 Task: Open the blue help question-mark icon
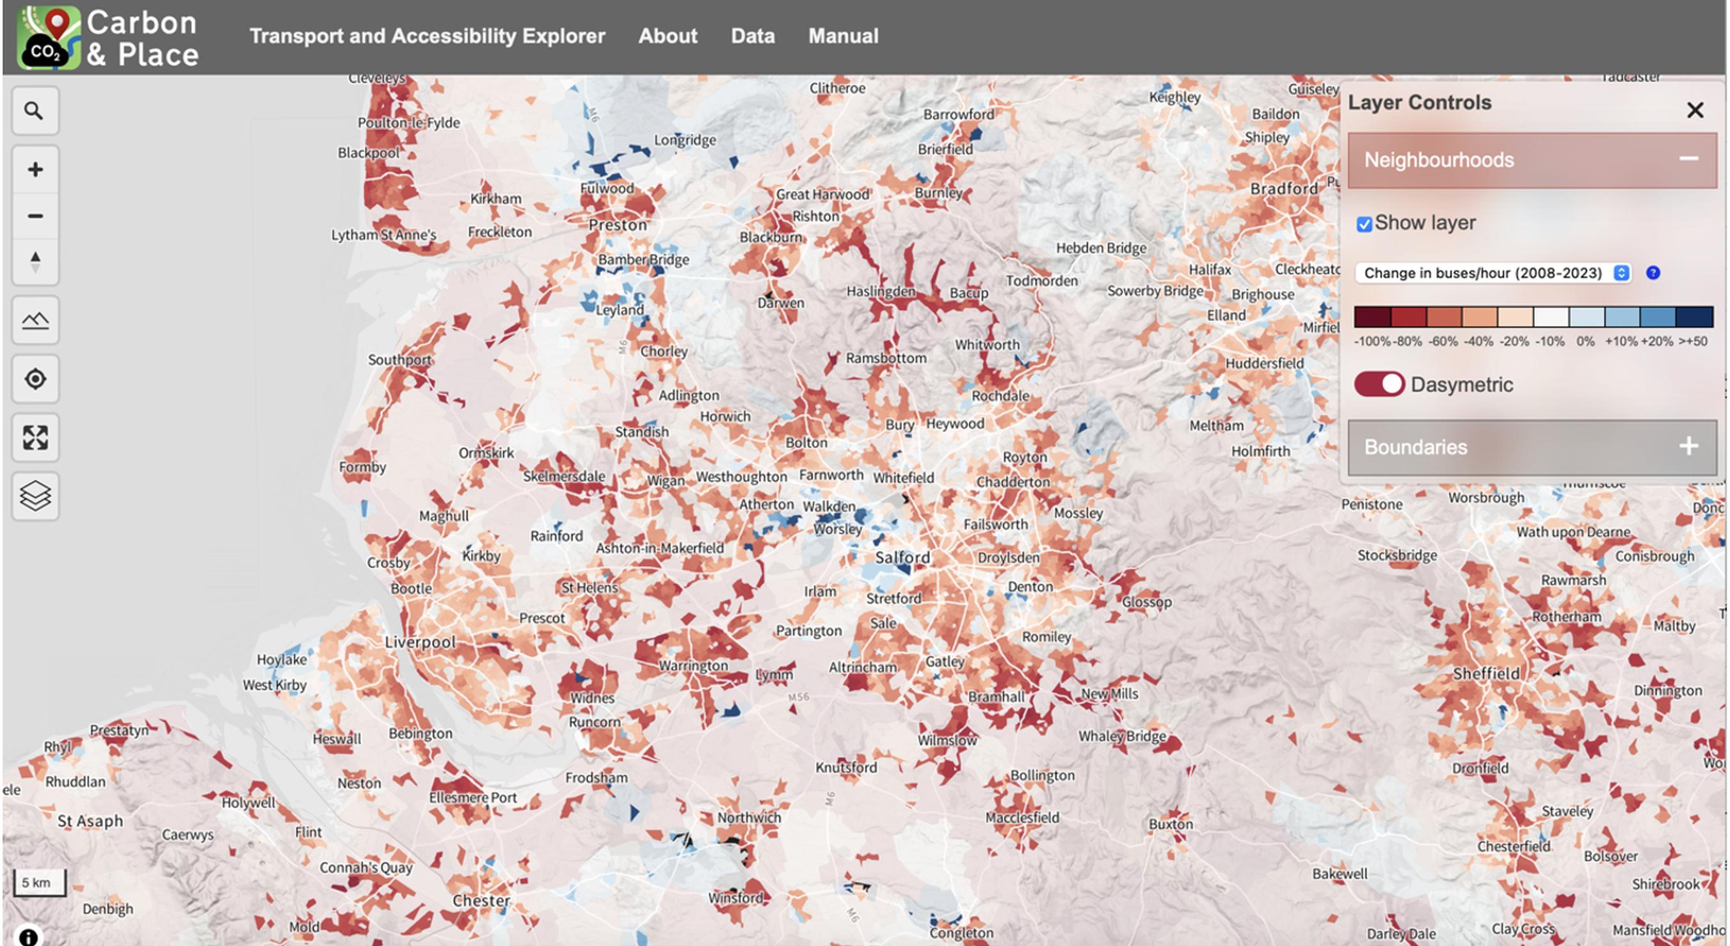1653,273
